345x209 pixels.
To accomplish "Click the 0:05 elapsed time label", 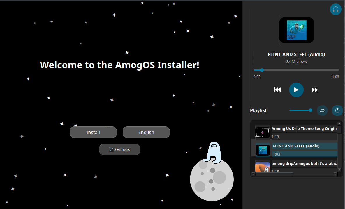I will [x=257, y=77].
